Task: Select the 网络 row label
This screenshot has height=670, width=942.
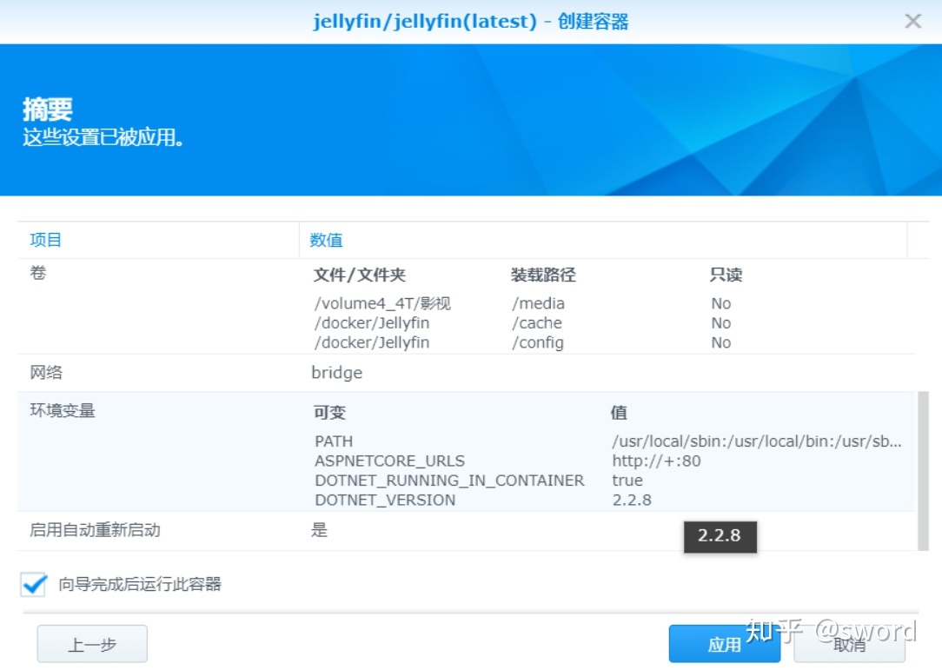Action: [46, 373]
